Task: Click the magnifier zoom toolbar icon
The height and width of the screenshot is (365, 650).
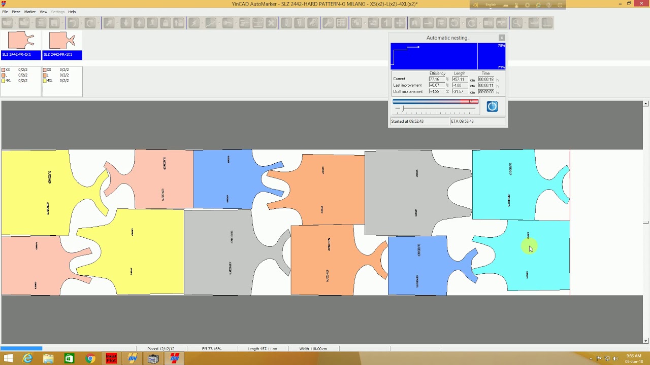Action: click(x=516, y=23)
